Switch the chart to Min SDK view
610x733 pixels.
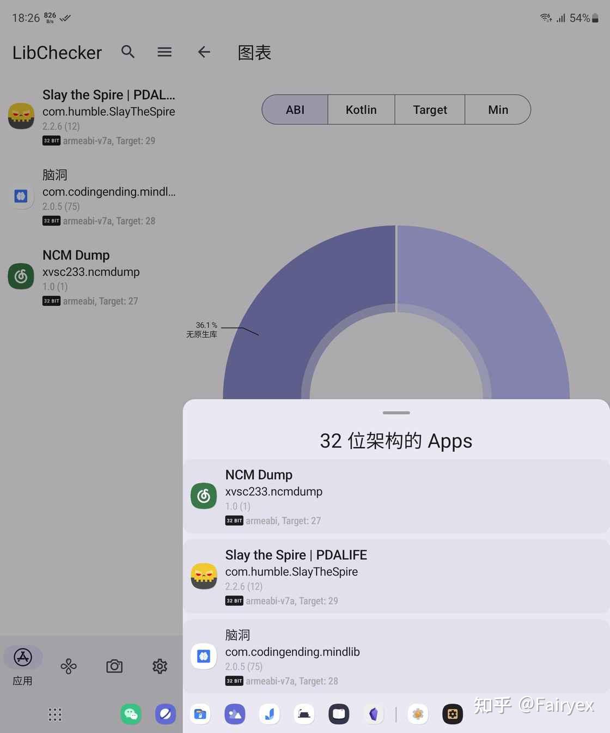497,110
